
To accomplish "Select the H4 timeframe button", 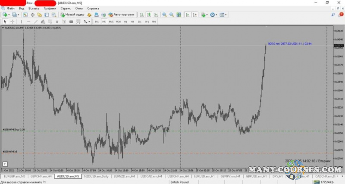I will (x=132, y=22).
